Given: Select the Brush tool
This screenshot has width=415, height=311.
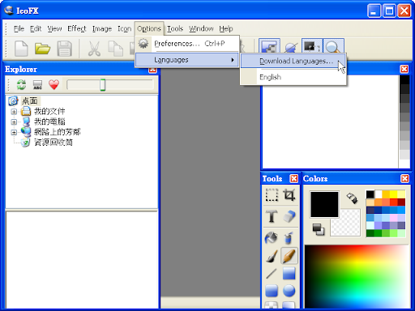Looking at the screenshot, I should [272, 256].
